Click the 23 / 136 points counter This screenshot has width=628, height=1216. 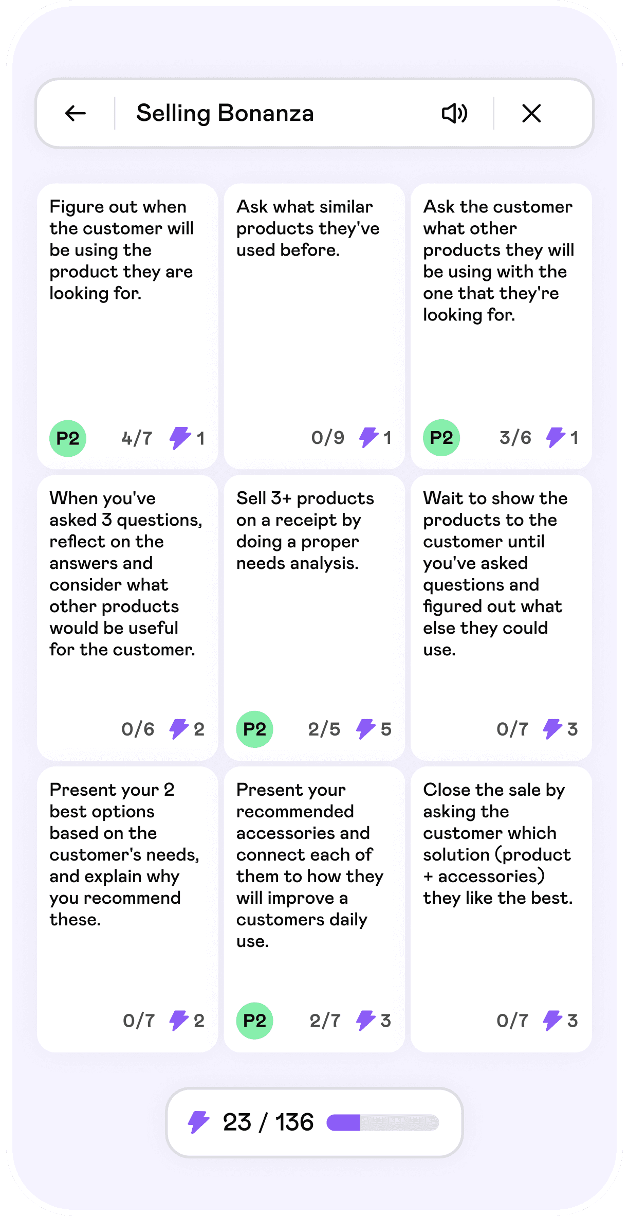coord(268,1122)
